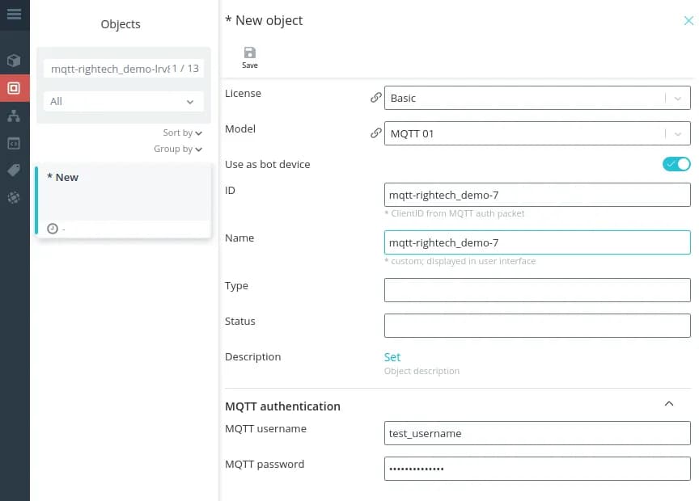Viewport: 699px width, 501px height.
Task: Click the link icon beside Model field
Action: (375, 132)
